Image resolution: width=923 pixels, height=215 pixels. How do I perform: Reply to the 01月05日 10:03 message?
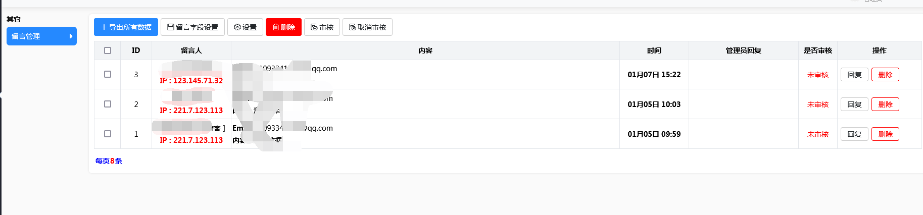click(854, 104)
